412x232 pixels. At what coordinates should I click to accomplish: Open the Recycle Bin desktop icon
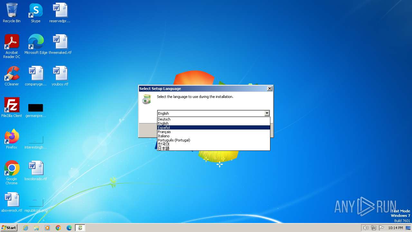point(12,13)
